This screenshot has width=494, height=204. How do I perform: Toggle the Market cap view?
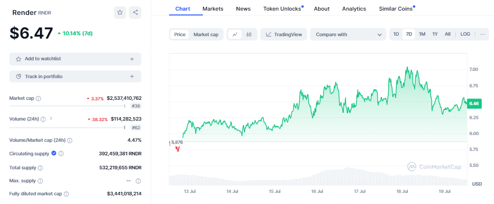(206, 35)
